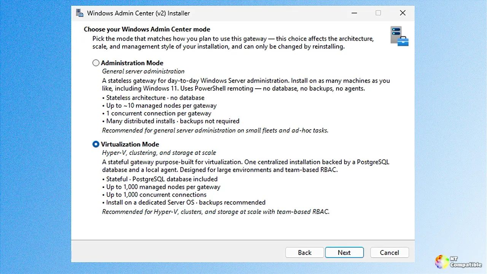Click "Stateless architecture · no database" bullet
487x274 pixels.
coord(153,97)
